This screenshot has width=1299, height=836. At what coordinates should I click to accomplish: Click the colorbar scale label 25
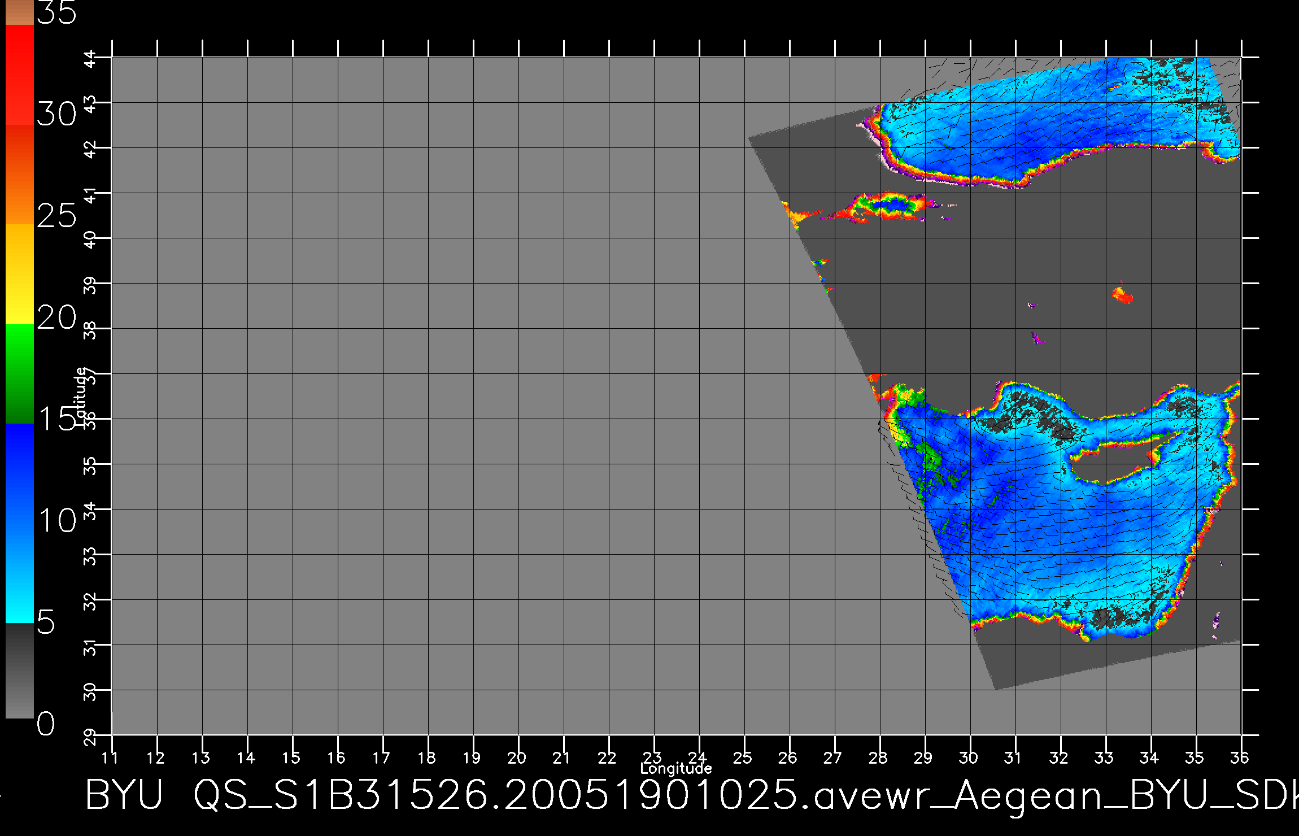56,216
